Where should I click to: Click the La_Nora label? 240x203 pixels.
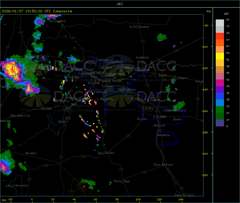106,67
